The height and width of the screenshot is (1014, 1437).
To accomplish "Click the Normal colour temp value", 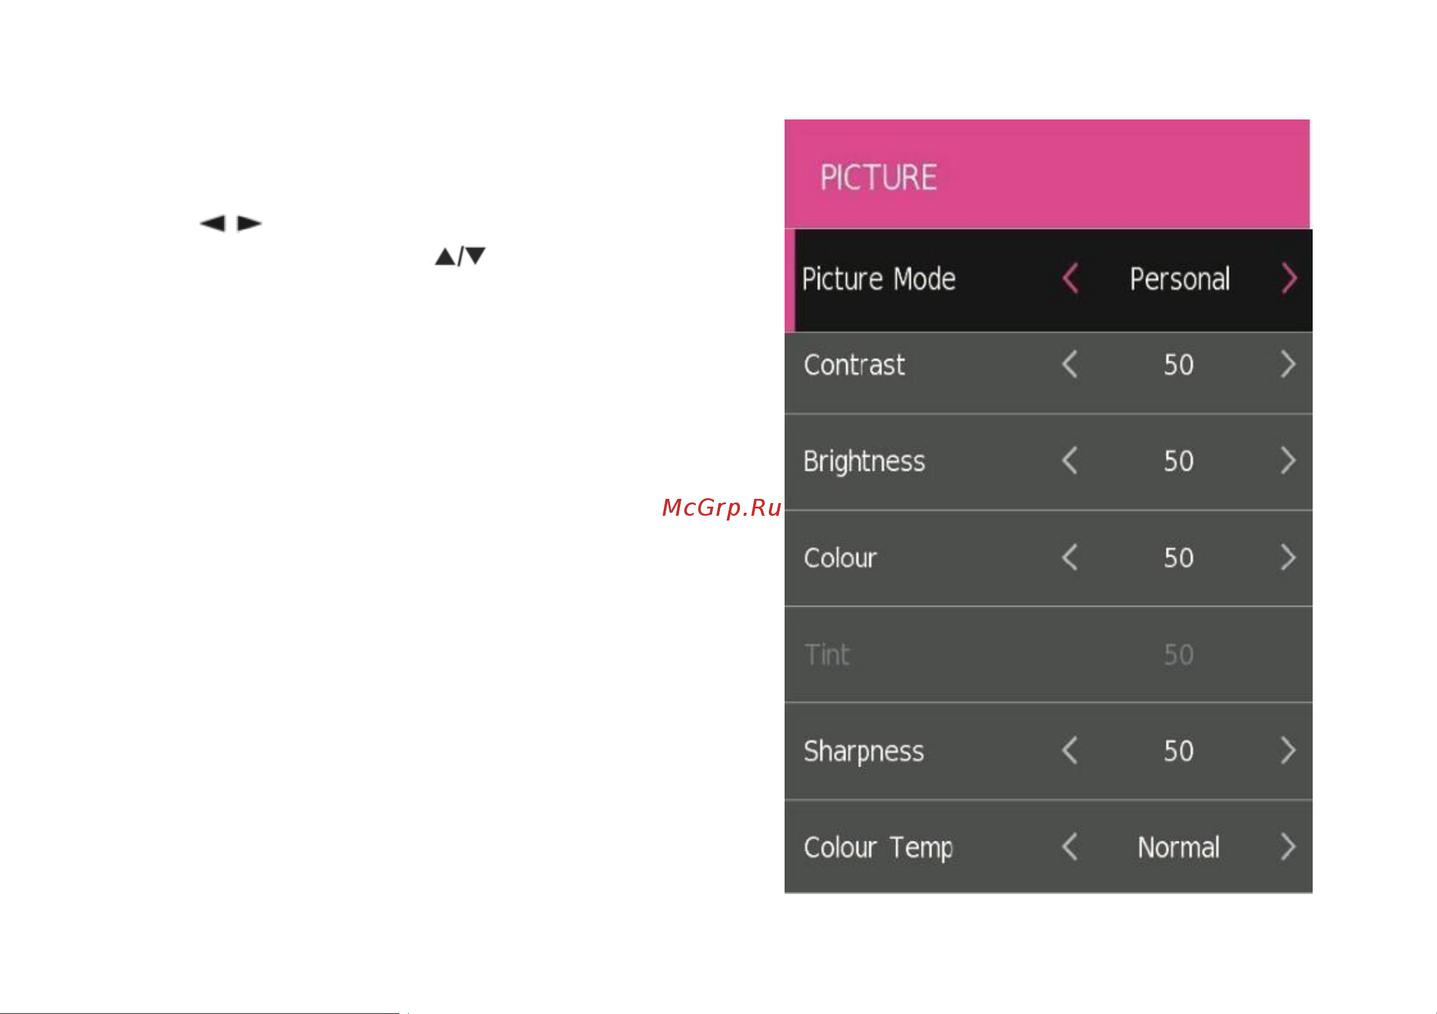I will (x=1179, y=848).
